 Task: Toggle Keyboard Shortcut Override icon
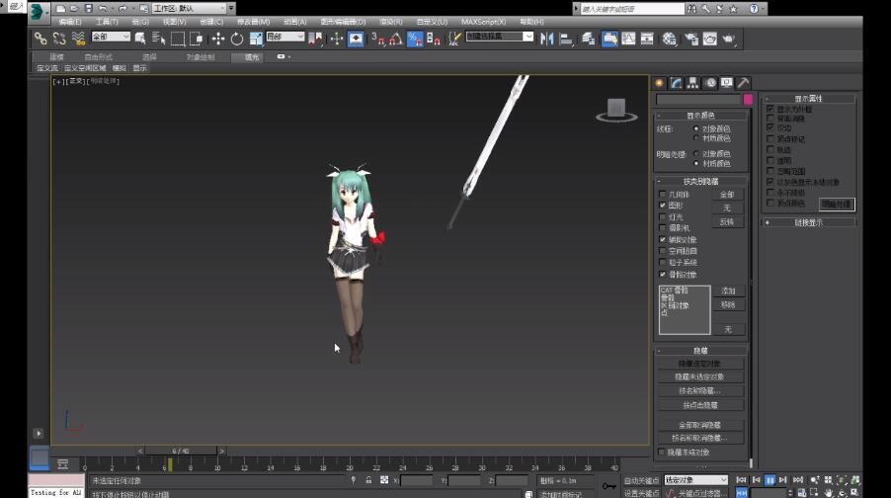[x=356, y=39]
